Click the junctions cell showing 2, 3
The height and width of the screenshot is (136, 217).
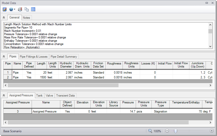click(x=198, y=77)
